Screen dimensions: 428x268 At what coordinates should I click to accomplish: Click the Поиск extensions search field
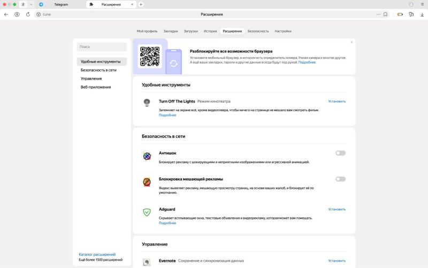tap(102, 47)
